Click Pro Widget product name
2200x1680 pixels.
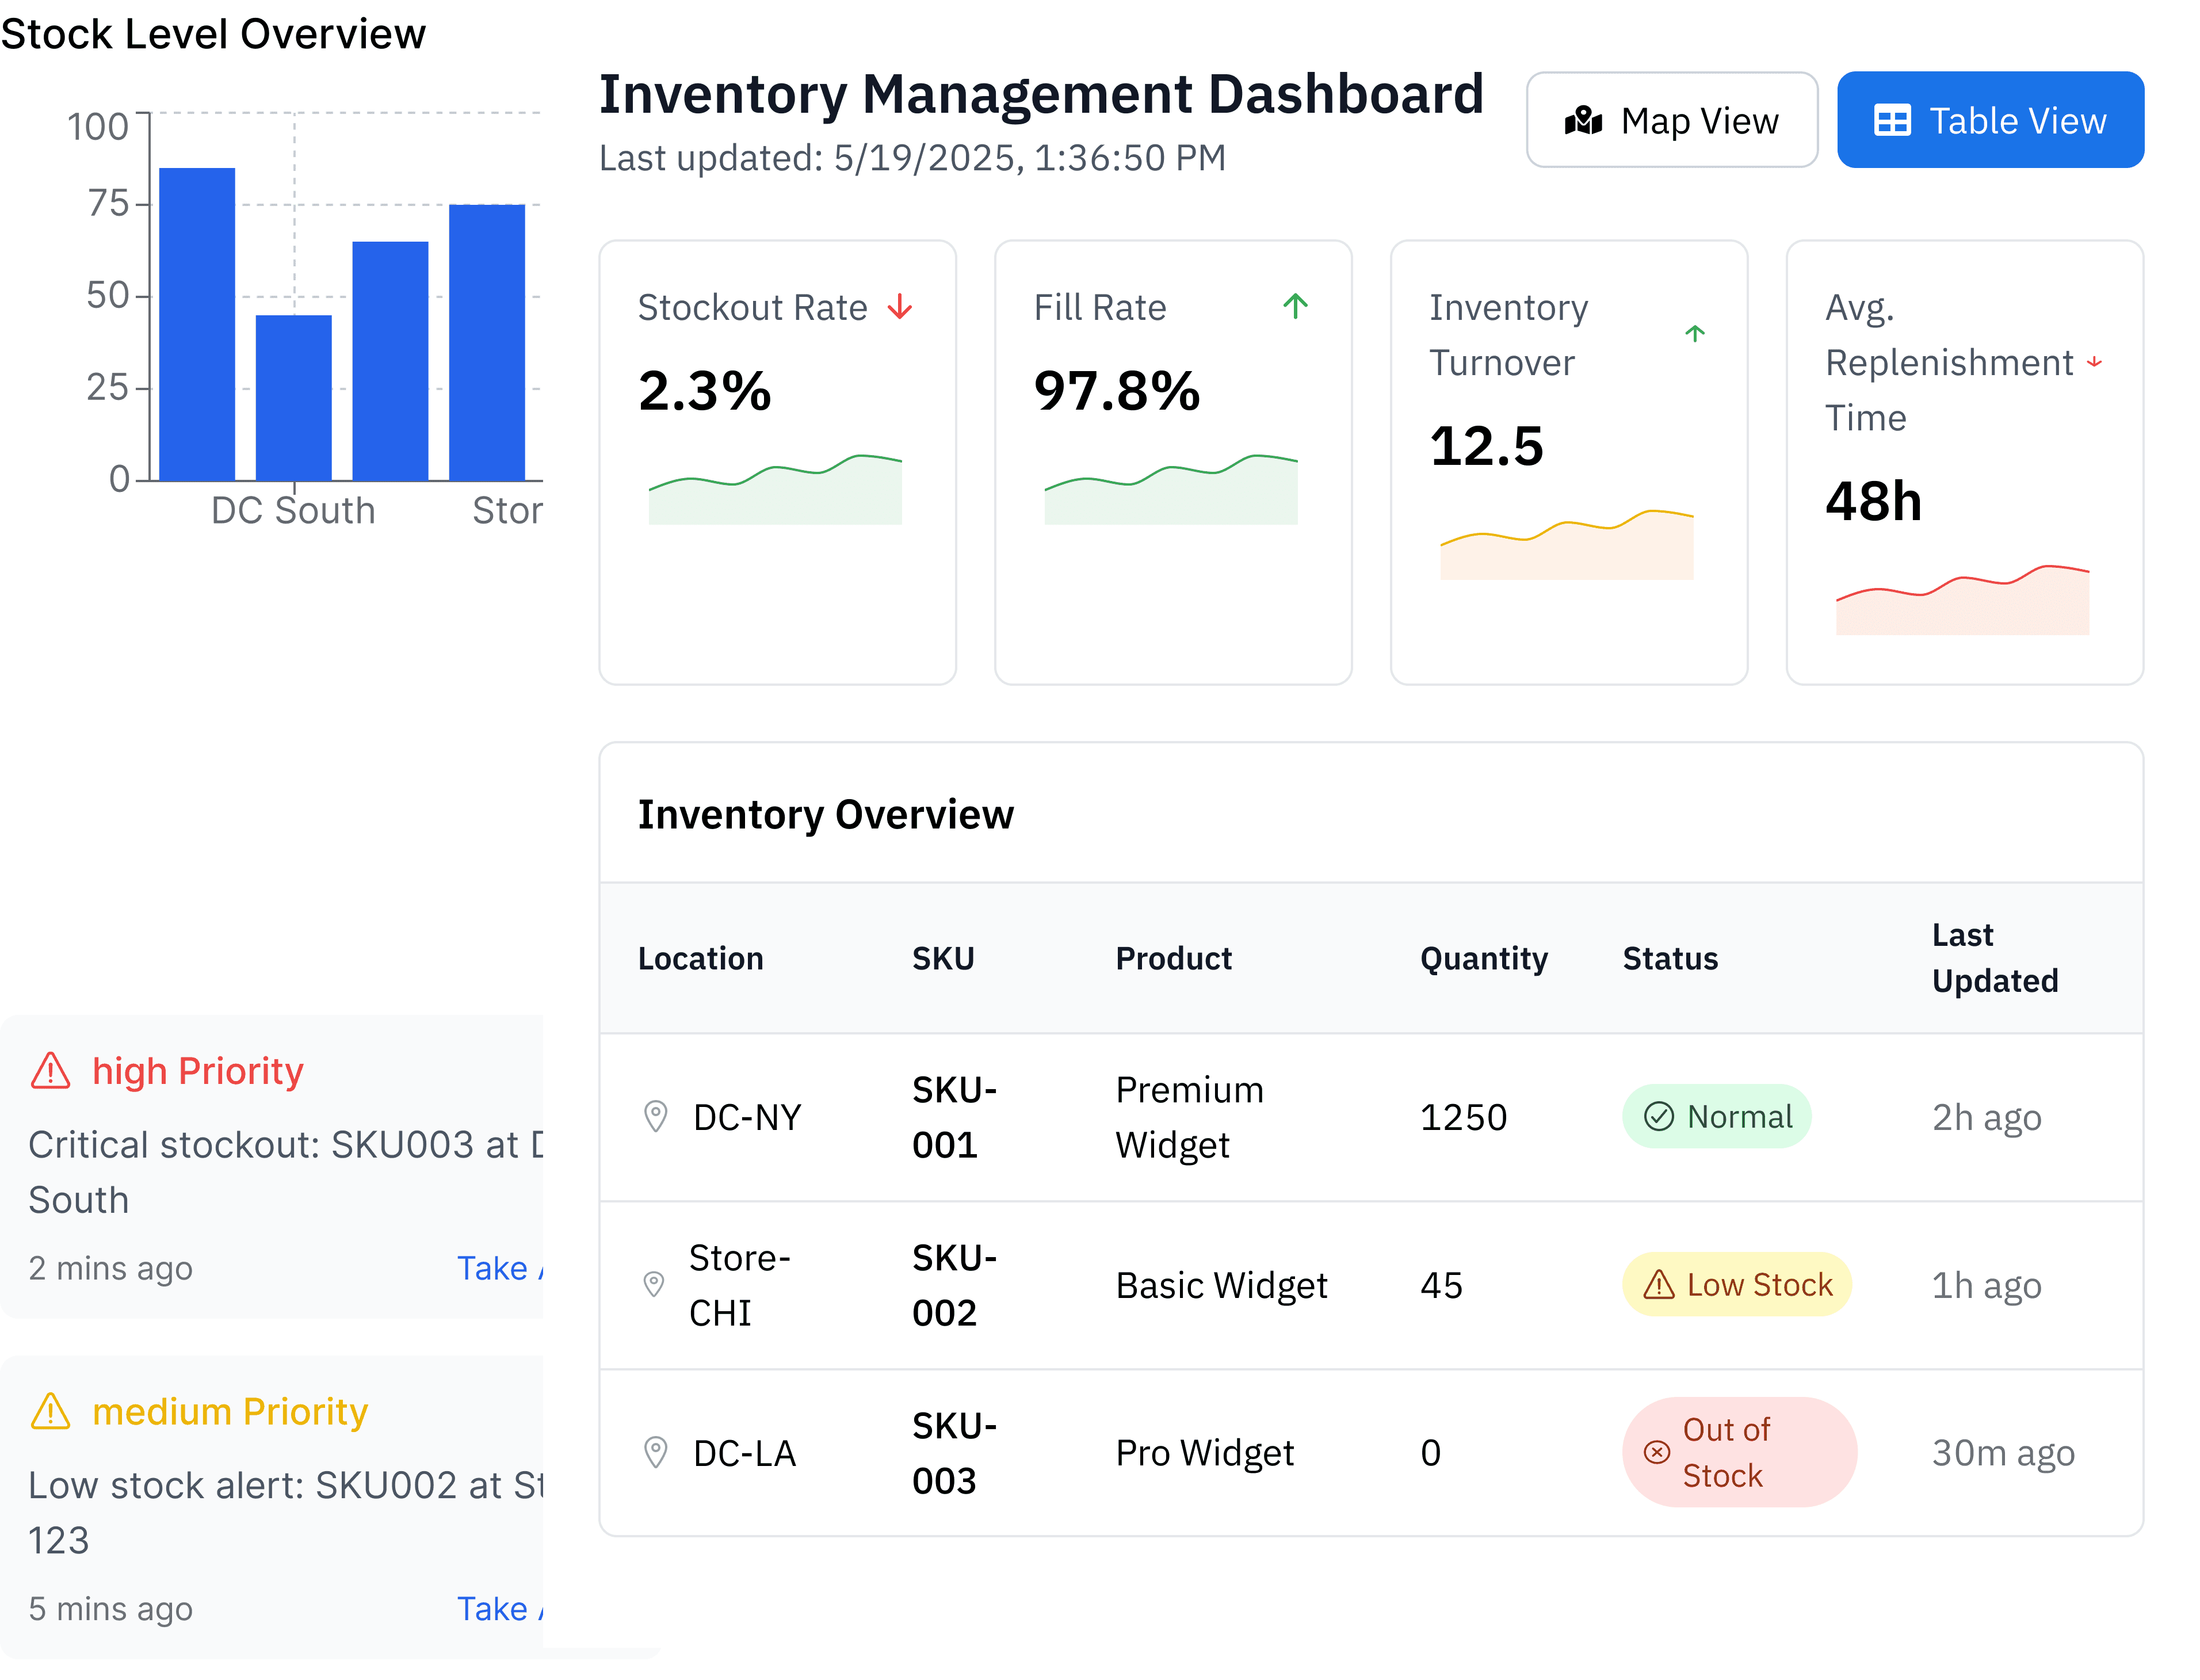click(x=1204, y=1453)
